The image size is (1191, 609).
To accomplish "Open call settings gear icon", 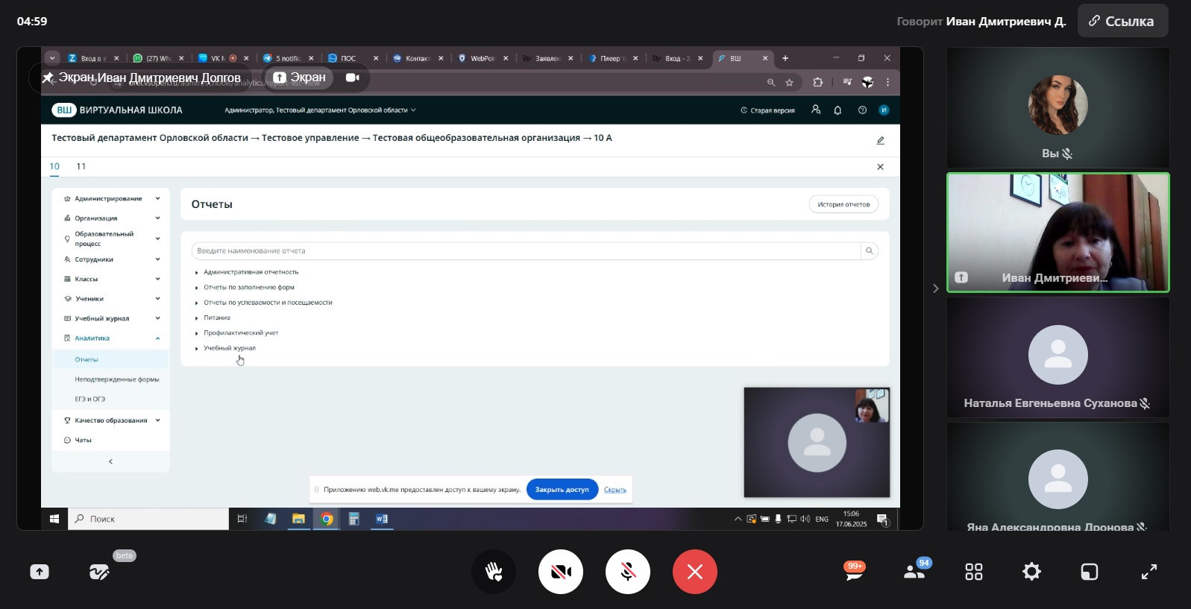I will pos(1031,572).
